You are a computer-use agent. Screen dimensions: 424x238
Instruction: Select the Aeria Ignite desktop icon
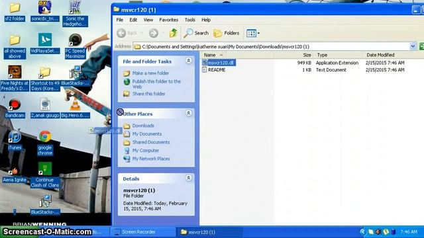(x=15, y=175)
